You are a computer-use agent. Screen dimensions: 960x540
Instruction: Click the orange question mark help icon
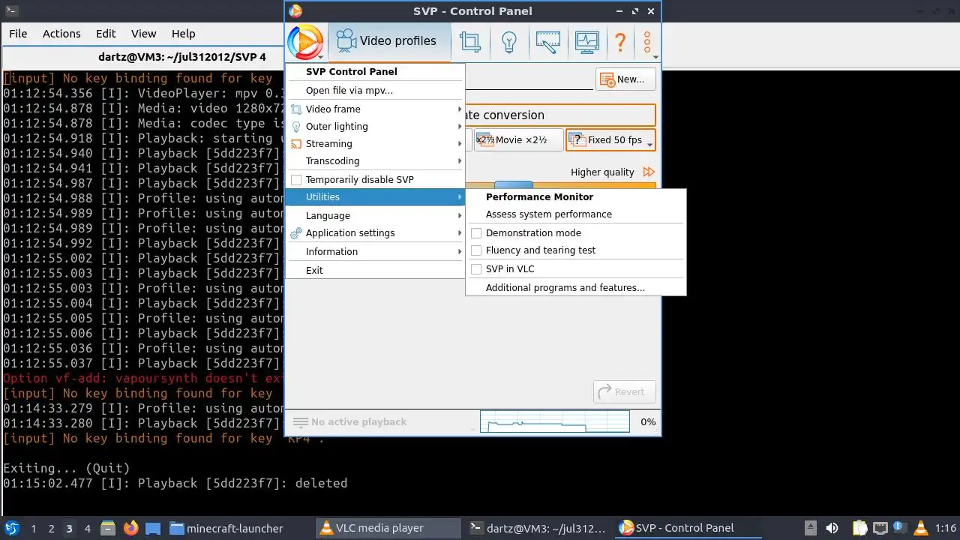coord(620,41)
